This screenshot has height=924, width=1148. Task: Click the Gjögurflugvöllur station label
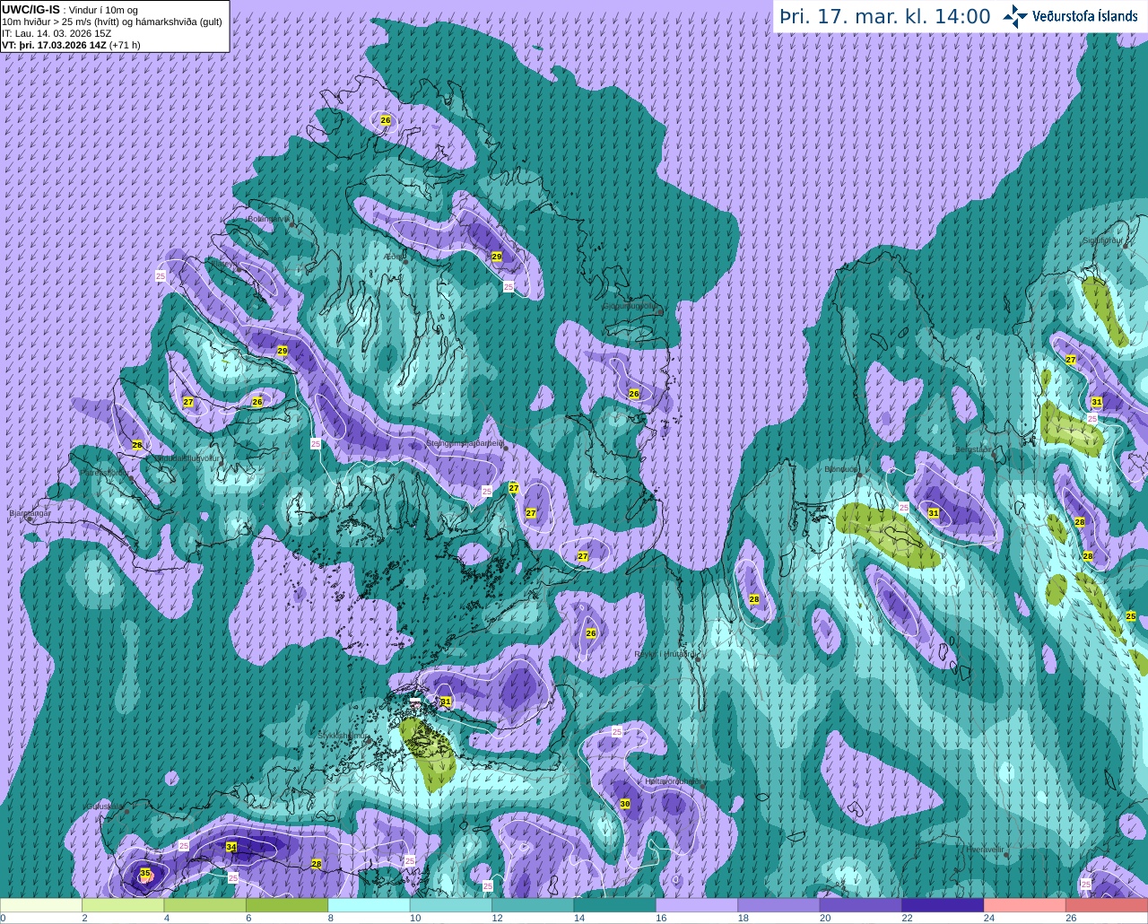coord(631,306)
